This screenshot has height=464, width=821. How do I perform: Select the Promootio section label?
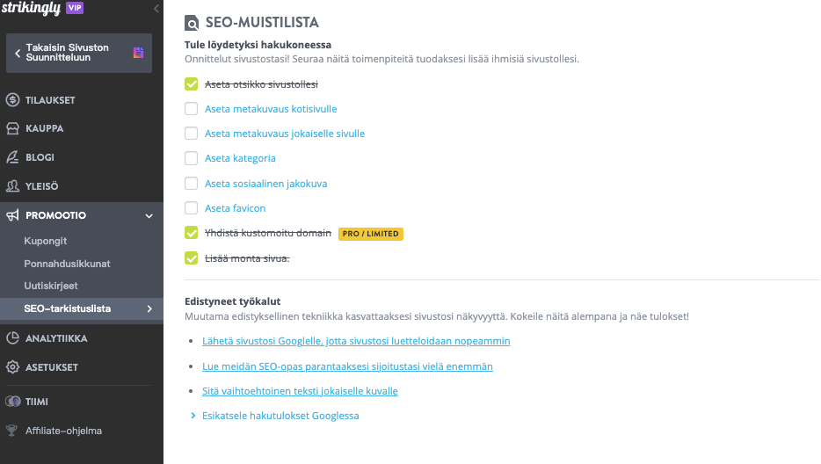[x=55, y=215]
